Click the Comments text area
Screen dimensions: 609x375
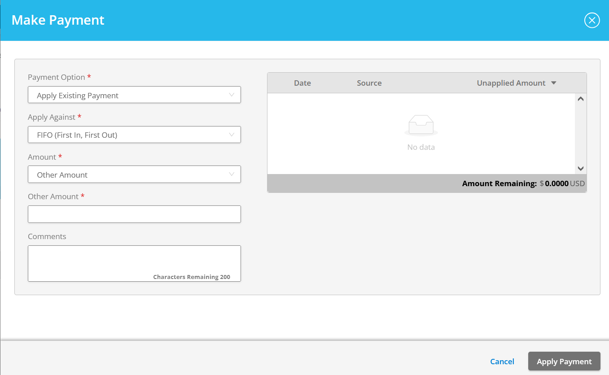[x=134, y=263]
